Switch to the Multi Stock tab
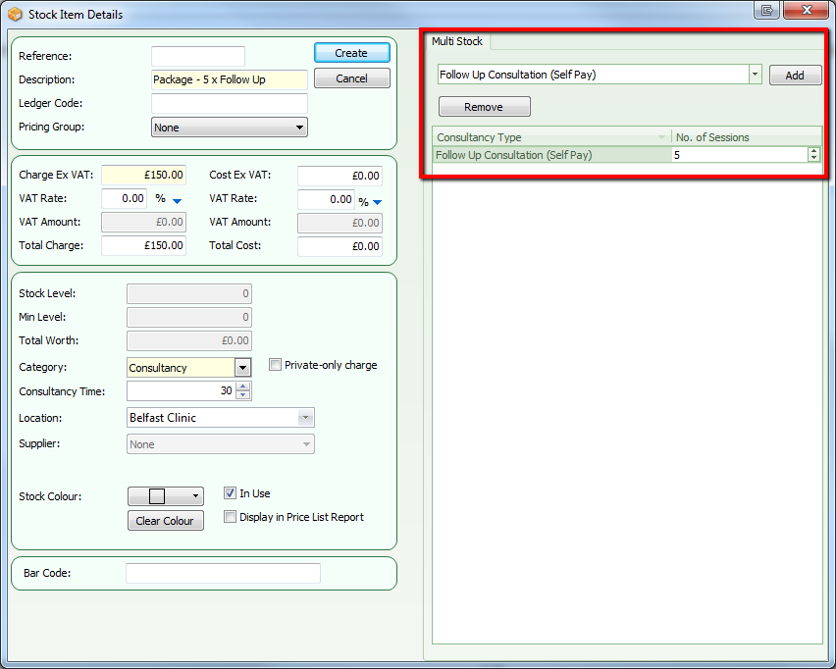Image resolution: width=836 pixels, height=669 pixels. tap(457, 41)
